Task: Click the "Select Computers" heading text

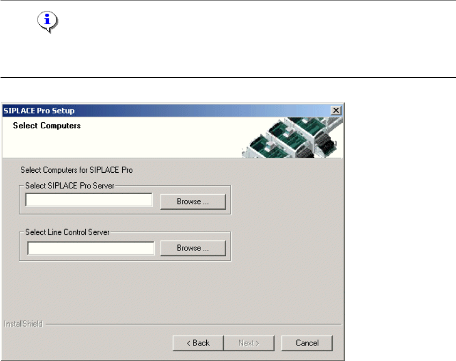Action: (47, 126)
